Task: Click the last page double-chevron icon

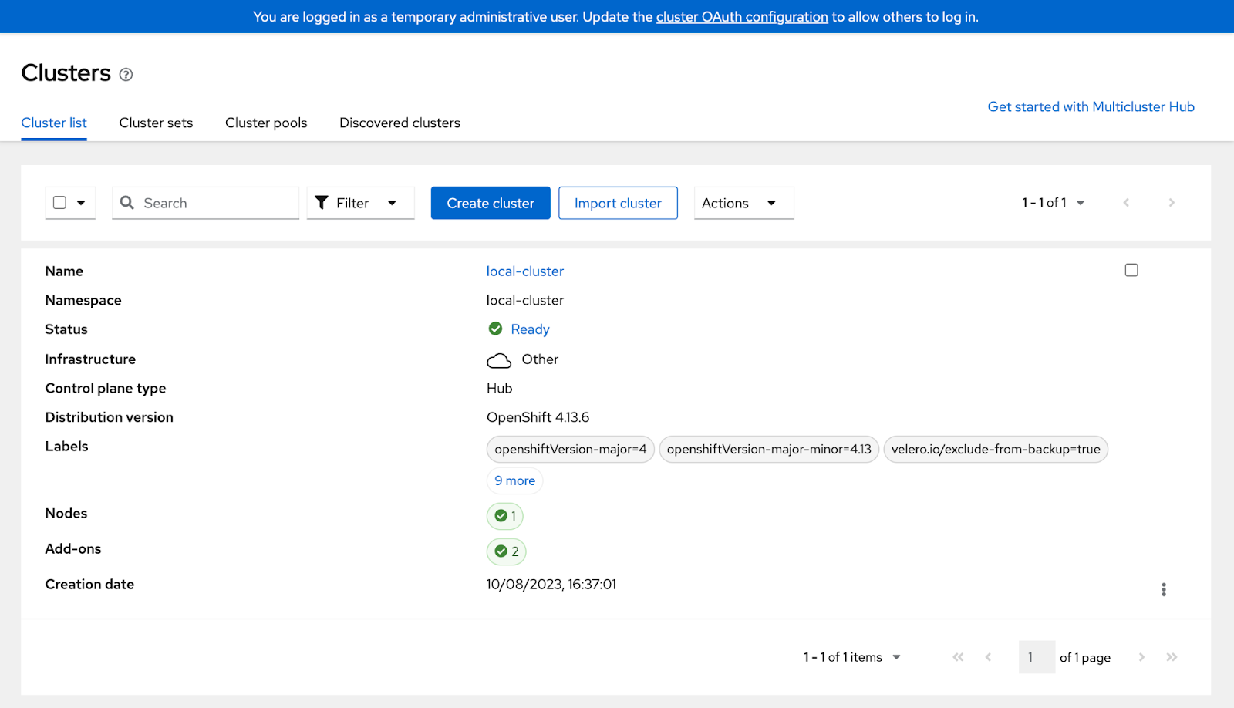Action: click(x=1172, y=656)
